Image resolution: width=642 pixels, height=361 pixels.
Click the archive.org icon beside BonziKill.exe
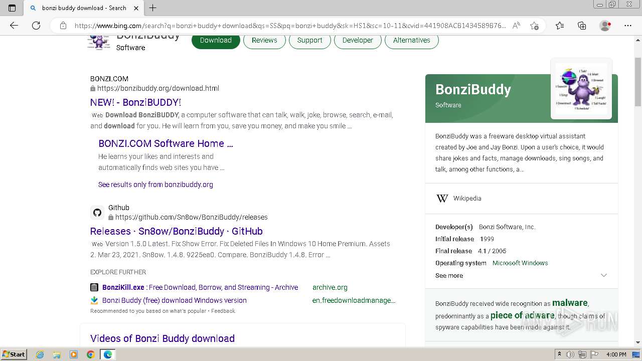(94, 287)
